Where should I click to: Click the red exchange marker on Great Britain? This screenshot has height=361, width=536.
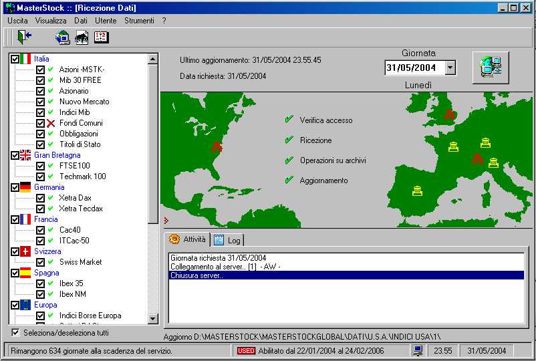point(449,115)
